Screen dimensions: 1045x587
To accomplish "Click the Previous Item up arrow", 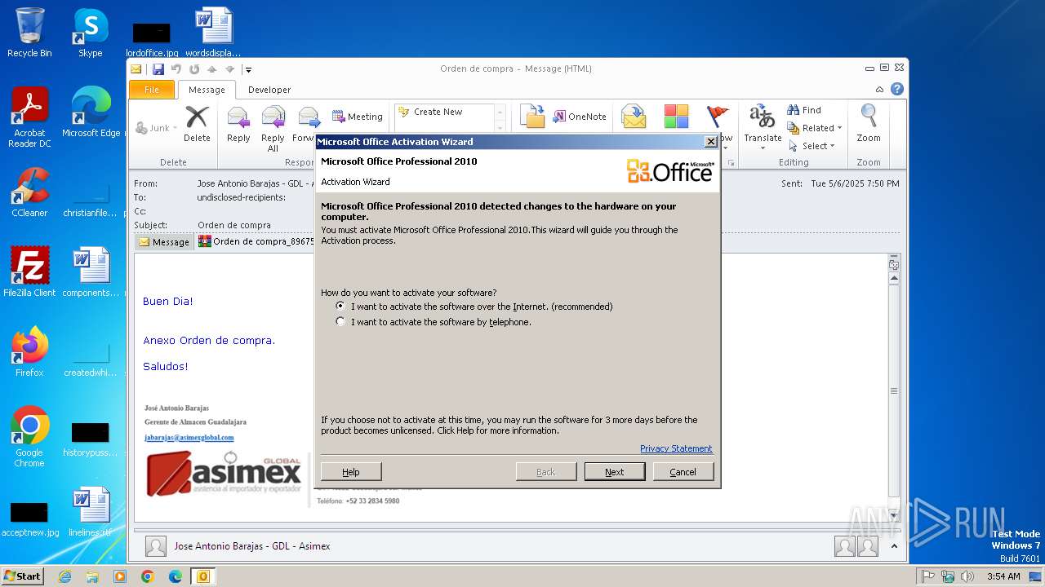I will [212, 69].
